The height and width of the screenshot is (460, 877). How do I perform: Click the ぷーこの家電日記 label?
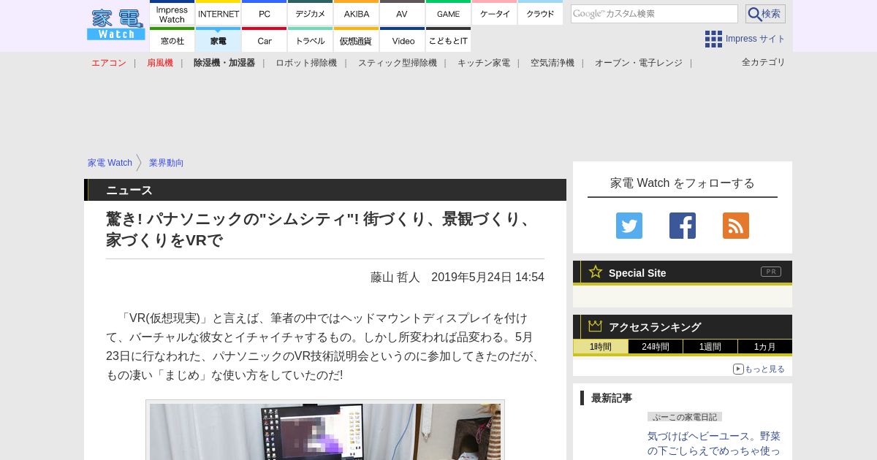[x=685, y=417]
